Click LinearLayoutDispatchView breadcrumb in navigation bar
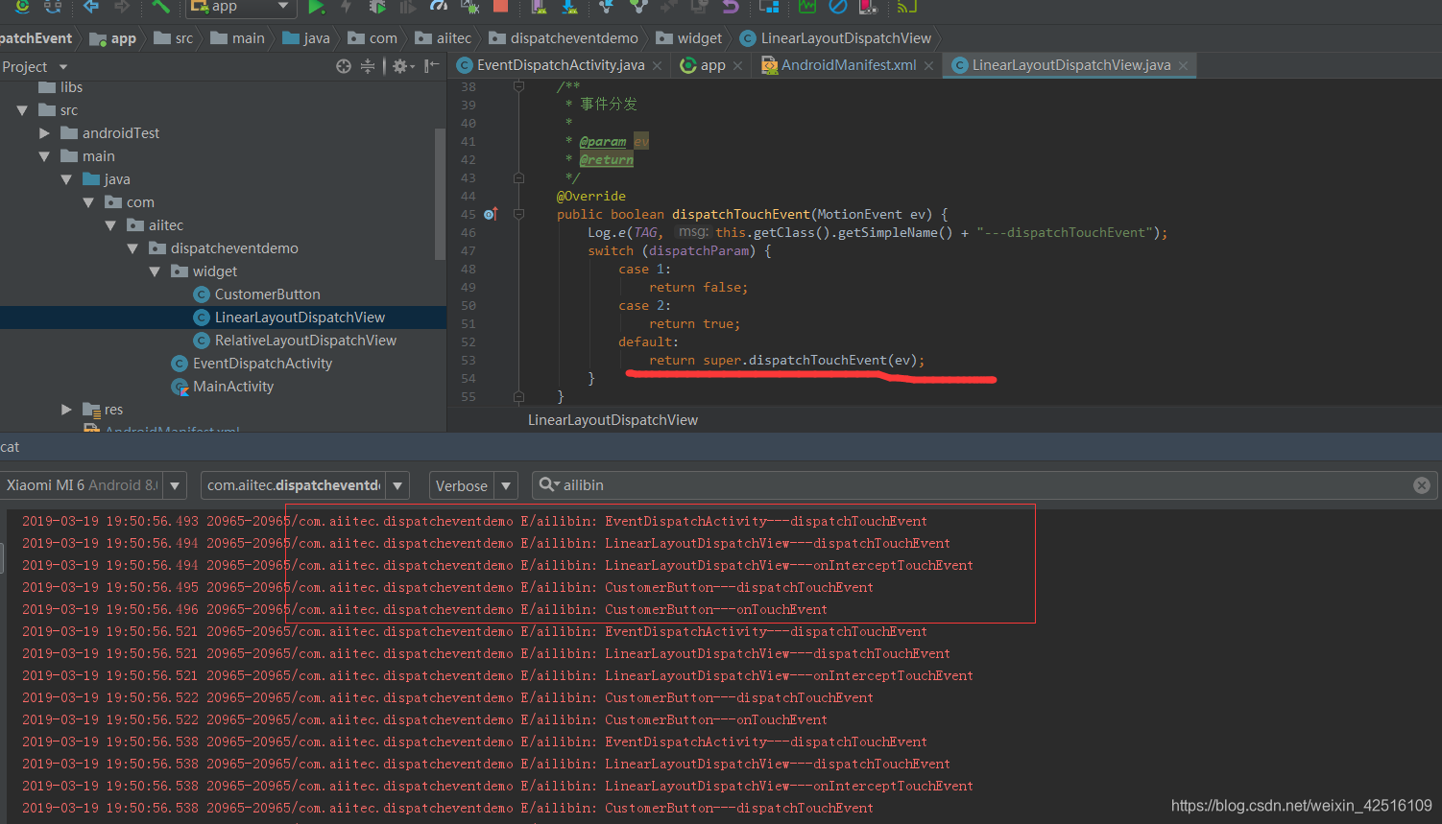The height and width of the screenshot is (824, 1442). tap(835, 38)
